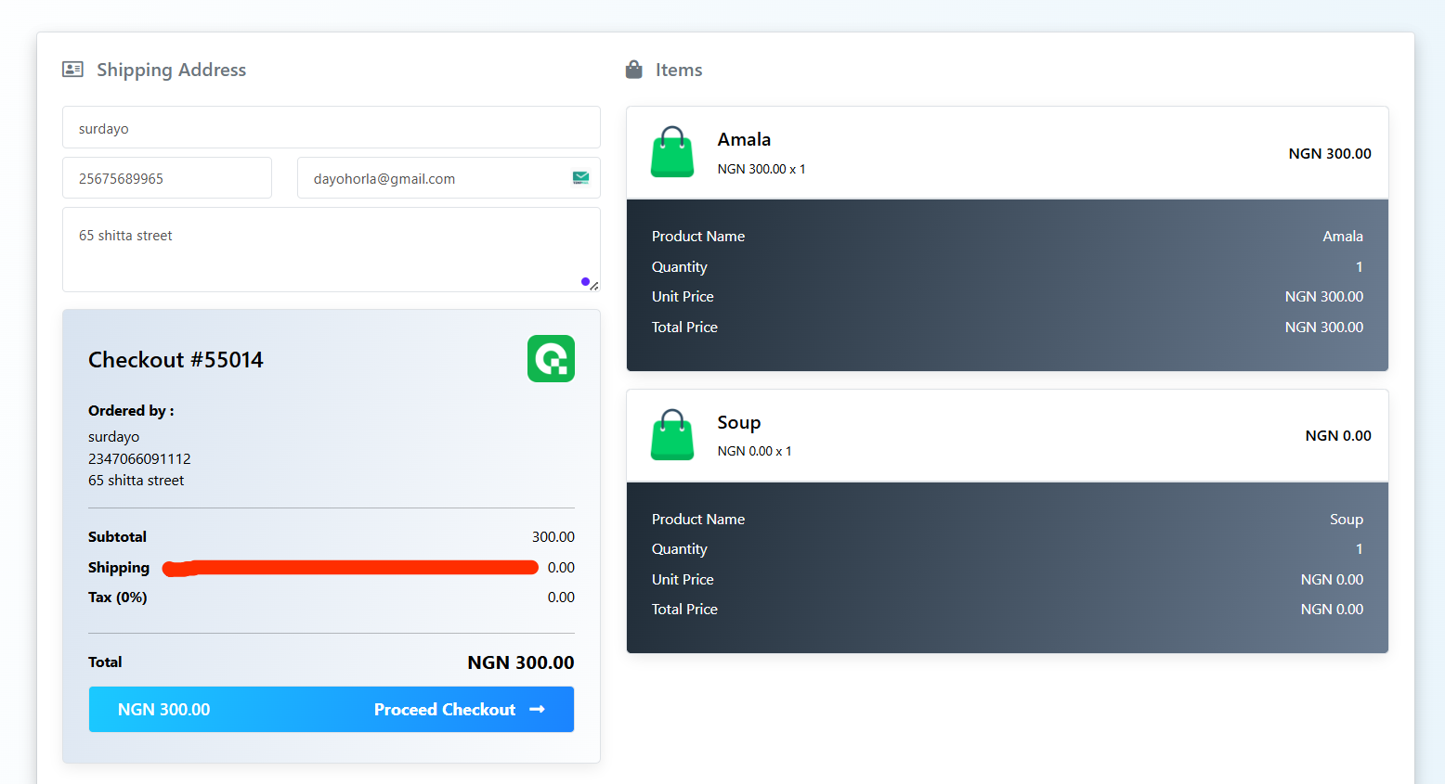Click the red marked line beside Shipping

coord(350,568)
